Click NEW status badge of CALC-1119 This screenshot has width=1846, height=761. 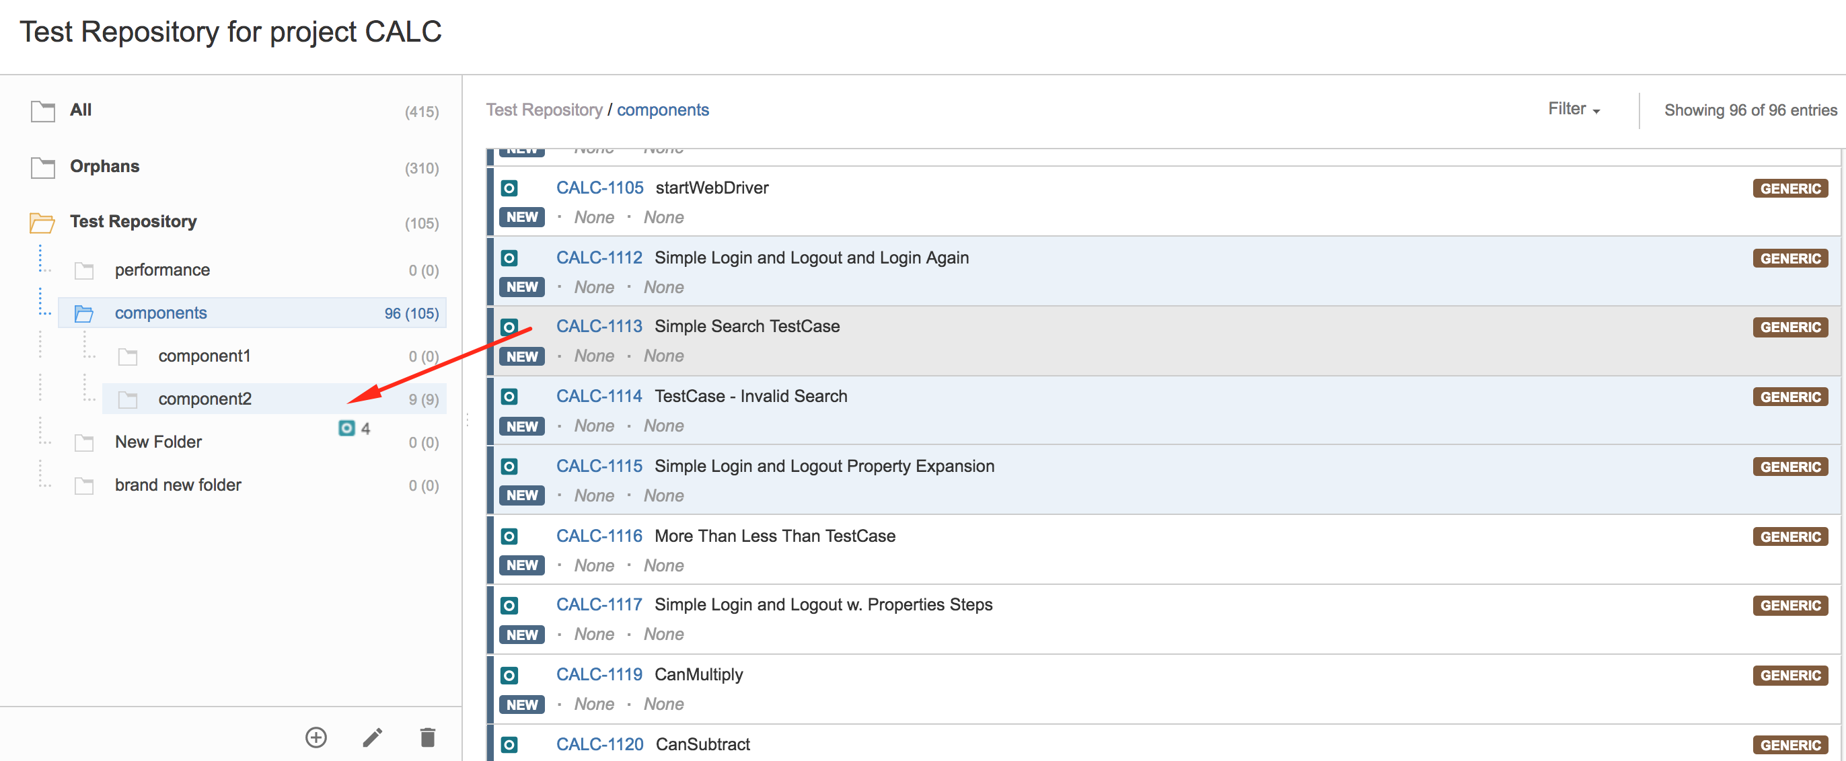tap(523, 705)
